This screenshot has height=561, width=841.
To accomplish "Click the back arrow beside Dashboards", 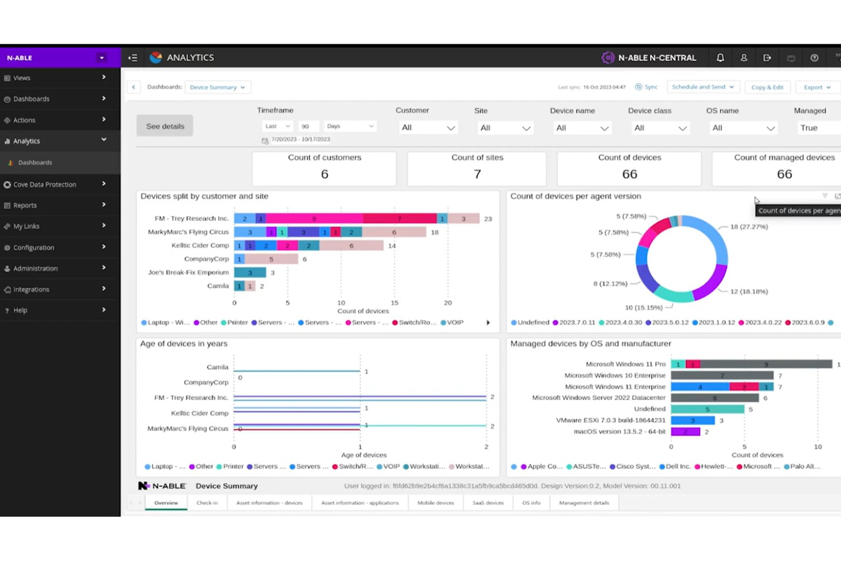I will click(134, 87).
